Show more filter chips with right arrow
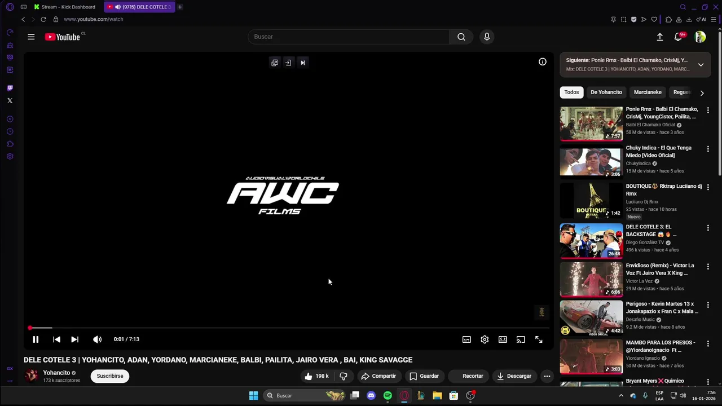The width and height of the screenshot is (722, 406). (x=702, y=93)
